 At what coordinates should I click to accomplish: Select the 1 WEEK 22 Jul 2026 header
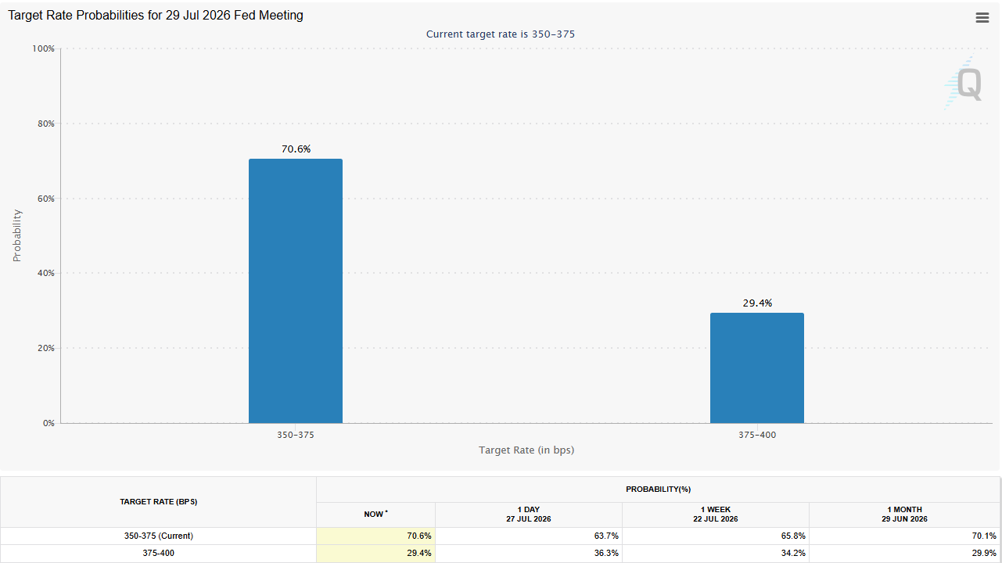coord(716,515)
